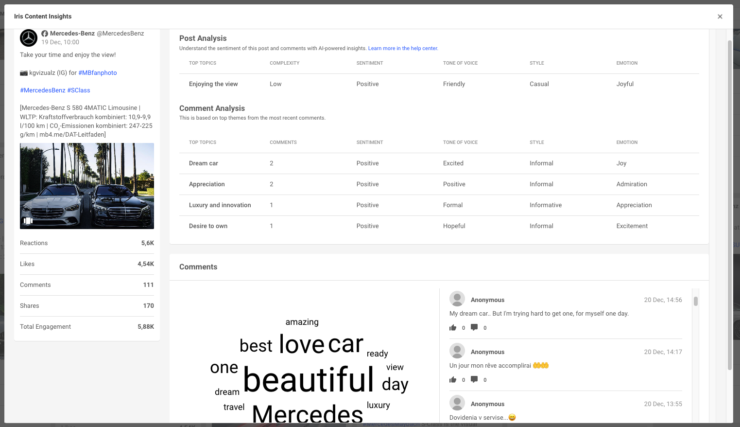740x427 pixels.
Task: Click the word 'love' in the word cloud
Action: coord(302,344)
